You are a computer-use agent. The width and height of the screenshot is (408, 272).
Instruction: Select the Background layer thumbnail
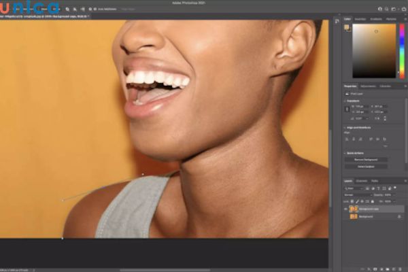(x=354, y=216)
